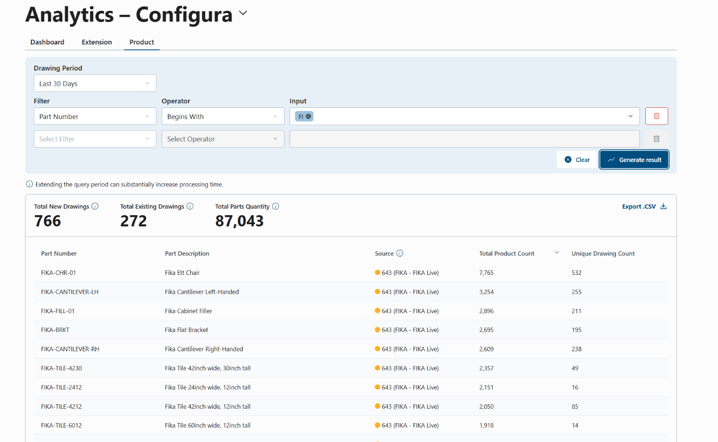Click the 3,254 total product count value

coord(486,292)
